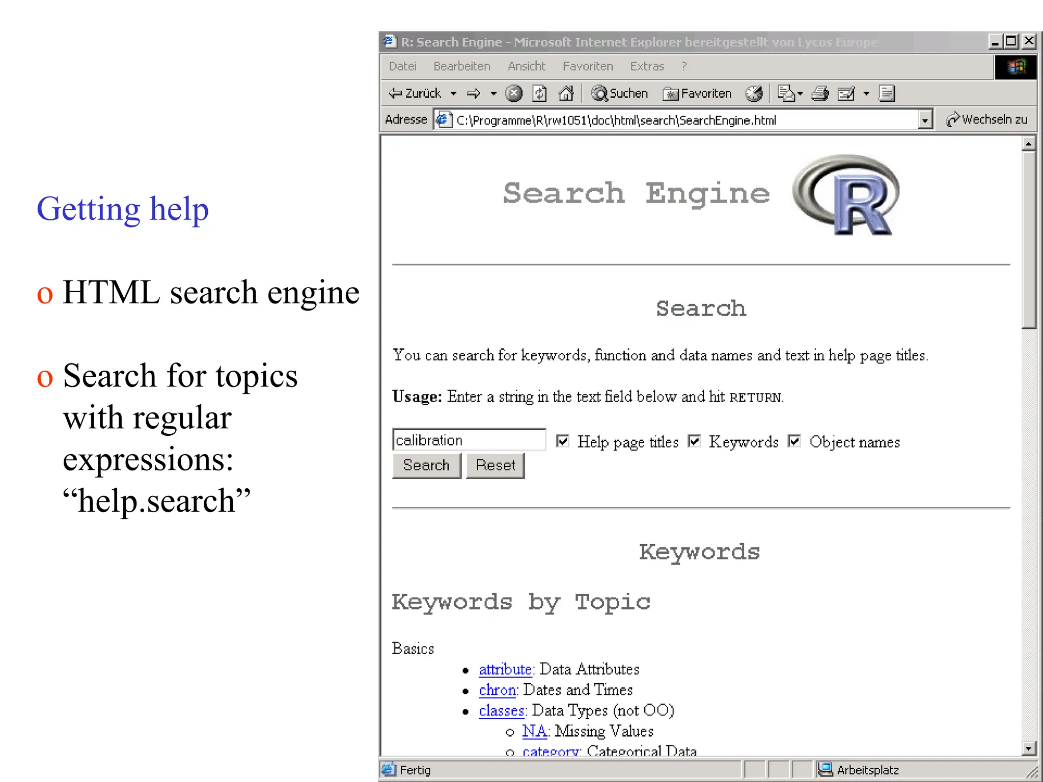Screen dimensions: 1043x782
Task: Disable the Object names checkbox
Action: pos(794,441)
